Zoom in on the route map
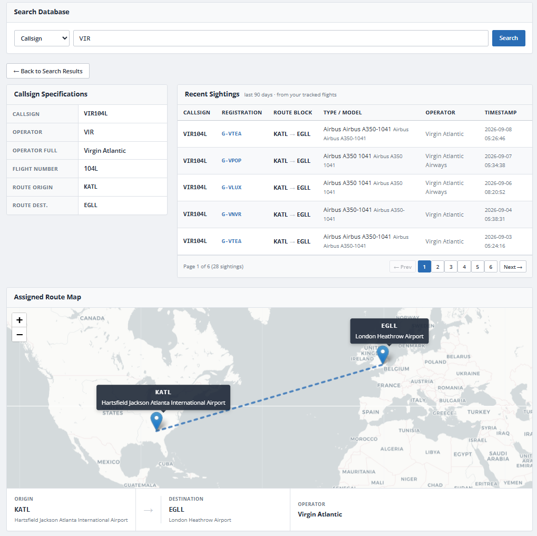The height and width of the screenshot is (536, 537). coord(19,320)
